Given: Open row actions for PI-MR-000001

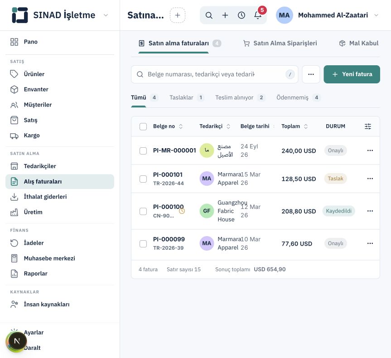Looking at the screenshot, I should point(370,150).
